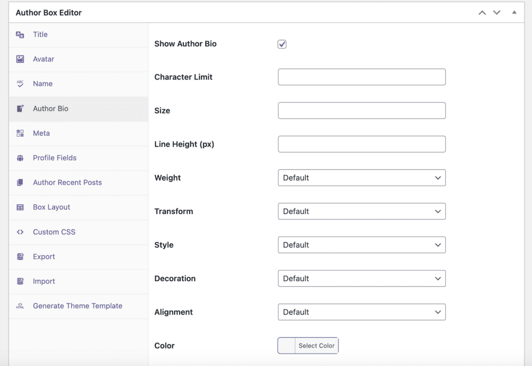Click the Profile Fields icon

[21, 158]
